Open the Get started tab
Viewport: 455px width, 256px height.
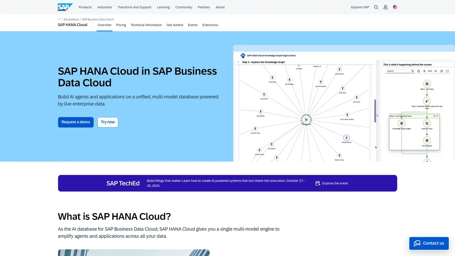tap(175, 25)
